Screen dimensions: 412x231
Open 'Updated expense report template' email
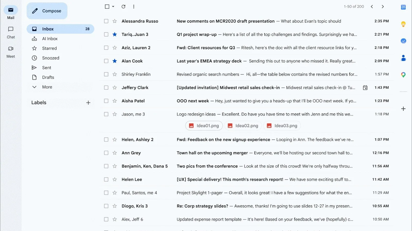[x=247, y=219]
